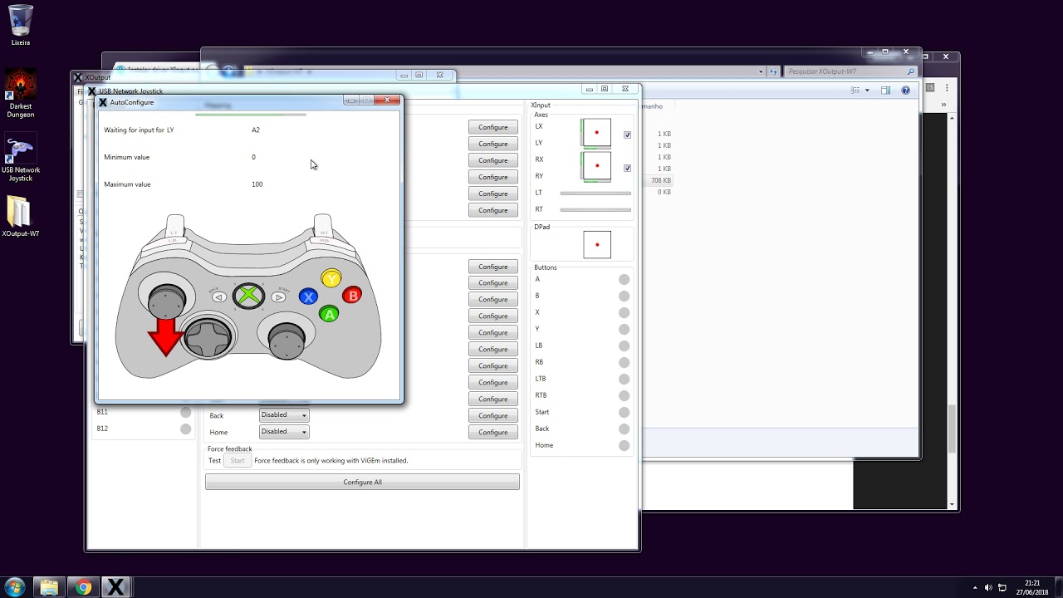Open the Explorer view options dropdown arrow
1063x598 pixels.
click(x=867, y=90)
